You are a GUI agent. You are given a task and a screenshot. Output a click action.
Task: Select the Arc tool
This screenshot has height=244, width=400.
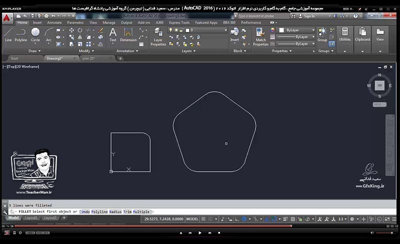tap(48, 34)
